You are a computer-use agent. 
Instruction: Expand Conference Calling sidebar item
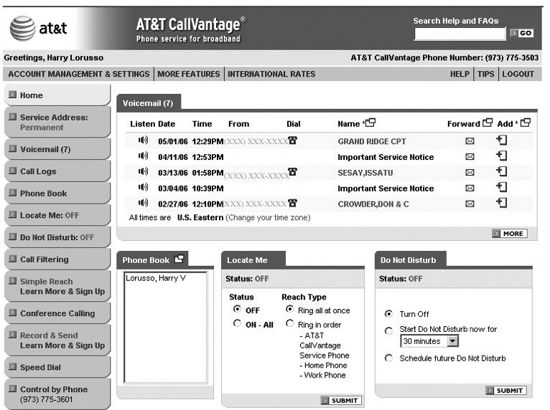(x=57, y=313)
